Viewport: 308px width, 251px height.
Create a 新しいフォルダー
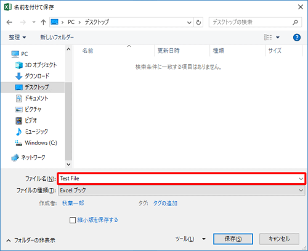pyautogui.click(x=57, y=37)
